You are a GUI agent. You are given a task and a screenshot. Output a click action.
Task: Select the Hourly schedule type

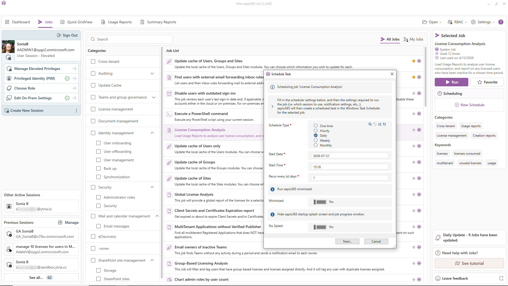(316, 131)
